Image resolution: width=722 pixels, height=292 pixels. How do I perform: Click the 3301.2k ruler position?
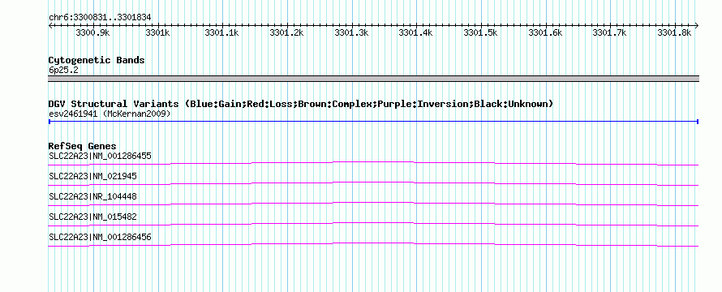click(x=287, y=32)
